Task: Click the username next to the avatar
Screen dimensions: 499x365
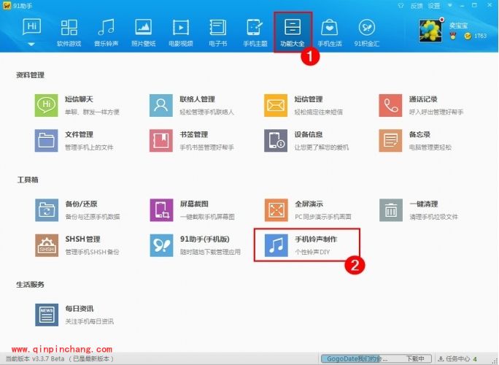Action: [x=458, y=26]
